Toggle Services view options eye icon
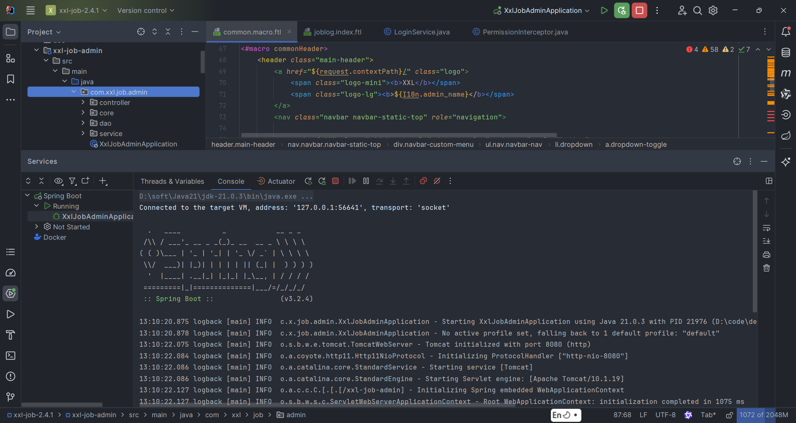The height and width of the screenshot is (423, 796). tap(58, 181)
